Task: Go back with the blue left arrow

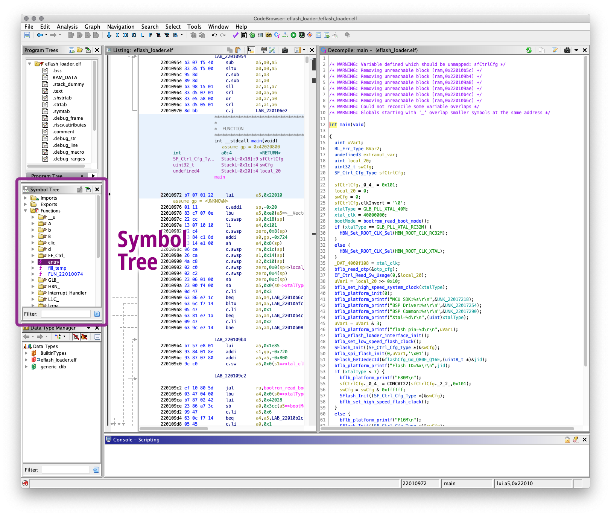Action: (40, 35)
